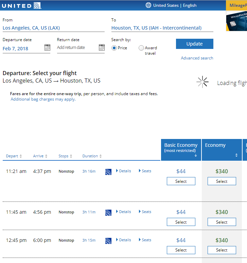Sort flights by Duration column

pyautogui.click(x=92, y=156)
